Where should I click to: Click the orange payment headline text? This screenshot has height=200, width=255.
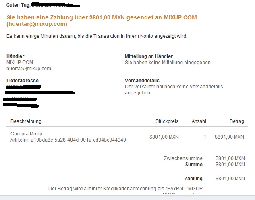tap(95, 18)
